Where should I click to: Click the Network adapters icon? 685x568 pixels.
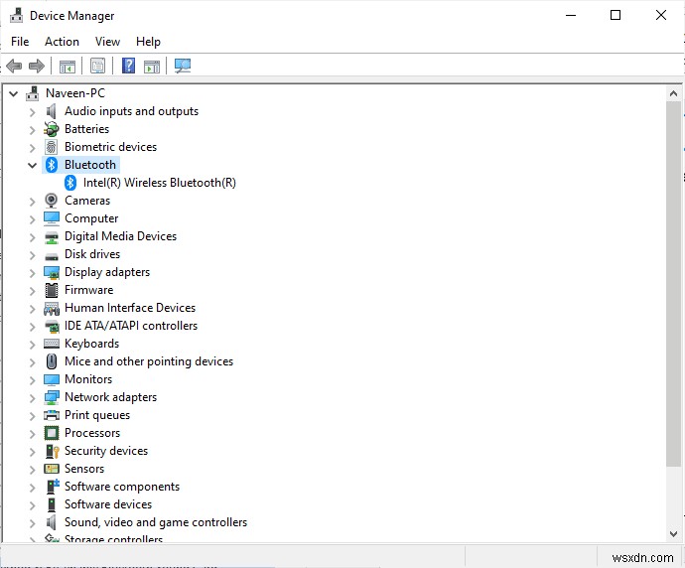52,397
